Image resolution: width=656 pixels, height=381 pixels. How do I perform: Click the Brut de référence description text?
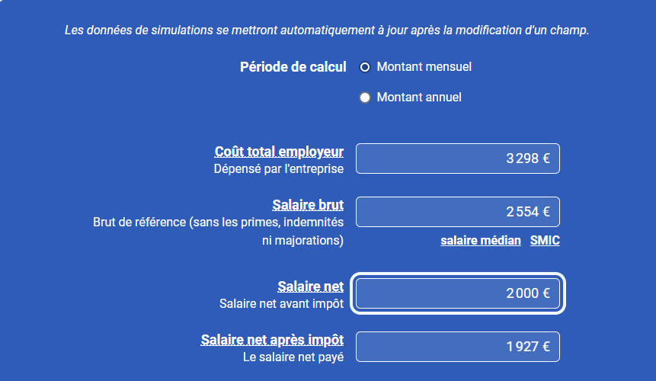(x=219, y=232)
